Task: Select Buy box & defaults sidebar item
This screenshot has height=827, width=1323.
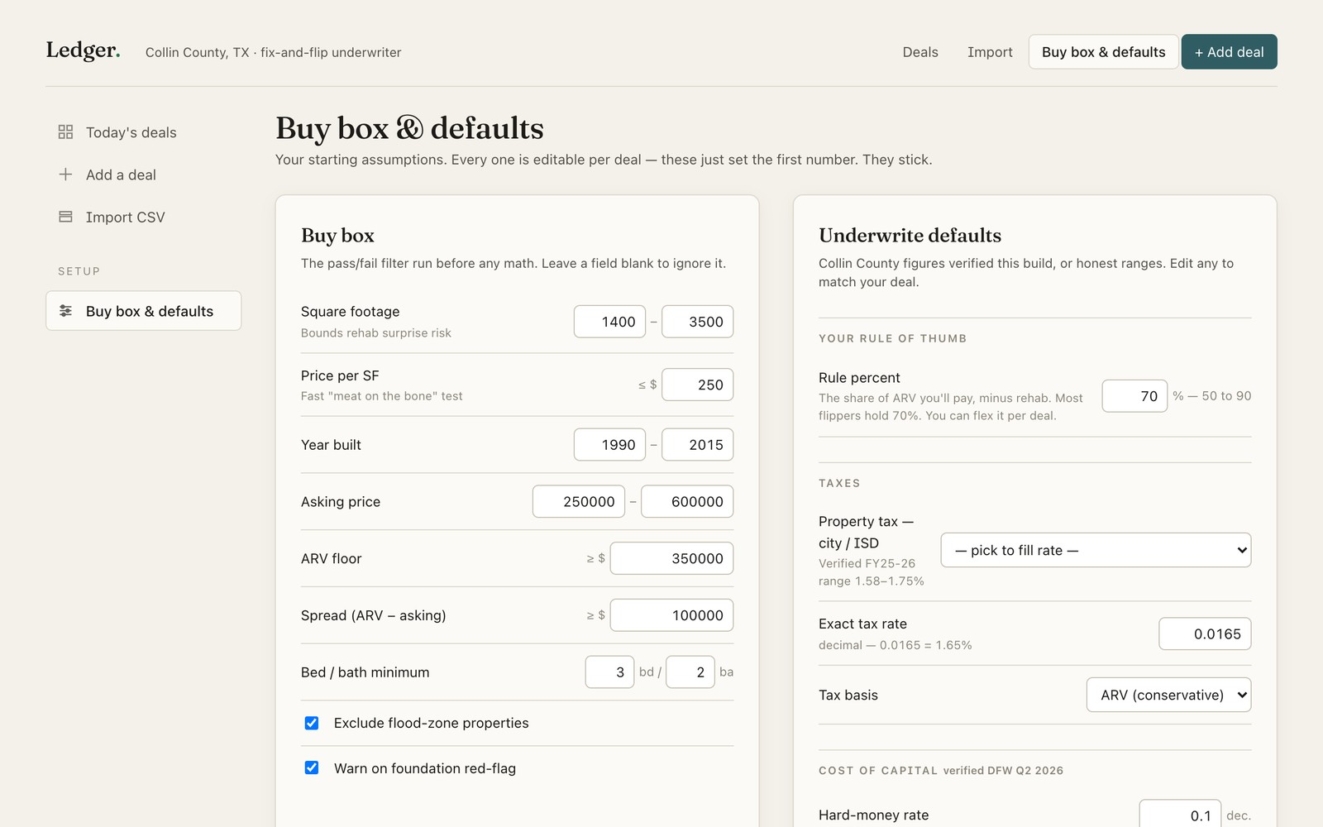Action: tap(143, 311)
